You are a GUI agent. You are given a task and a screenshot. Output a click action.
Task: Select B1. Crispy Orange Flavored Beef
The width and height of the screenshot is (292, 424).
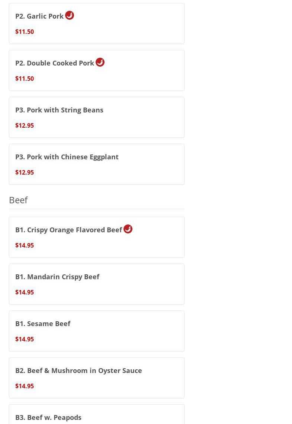69,230
